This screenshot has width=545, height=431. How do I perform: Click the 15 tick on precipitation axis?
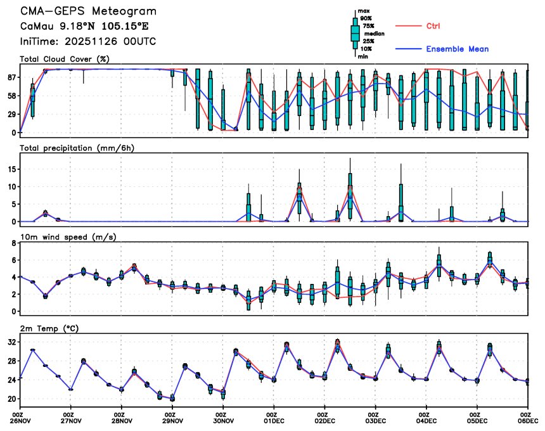pyautogui.click(x=12, y=169)
